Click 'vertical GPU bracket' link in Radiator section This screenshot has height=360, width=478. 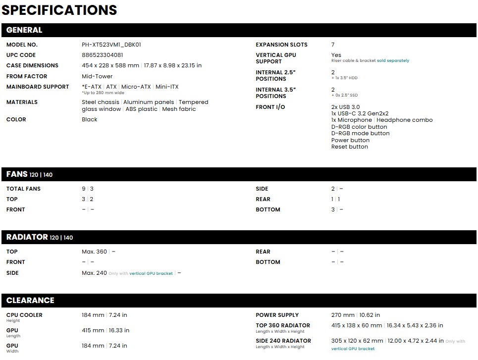pos(151,273)
